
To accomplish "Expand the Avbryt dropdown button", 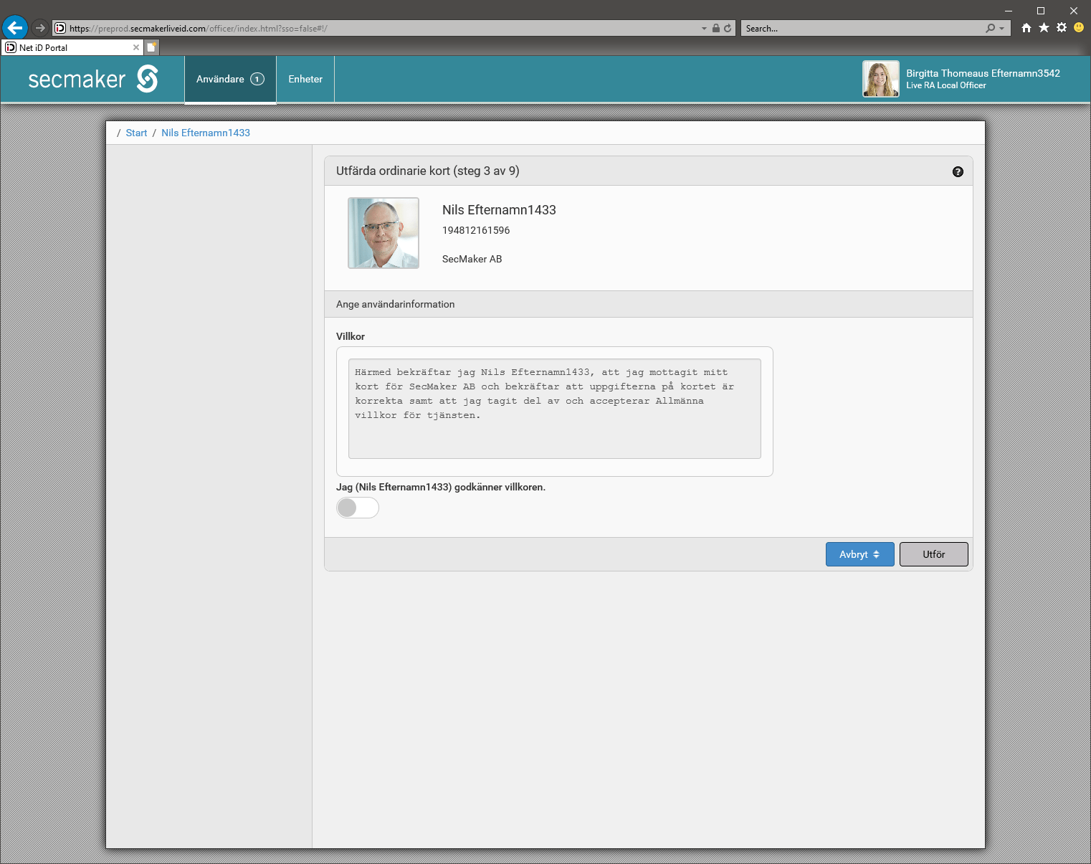I will tap(859, 554).
